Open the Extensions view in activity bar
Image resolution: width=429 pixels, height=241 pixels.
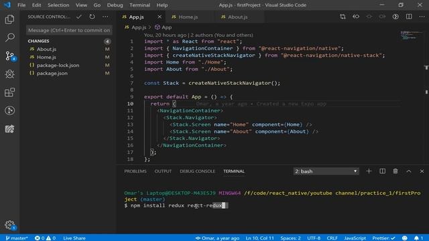[9, 92]
